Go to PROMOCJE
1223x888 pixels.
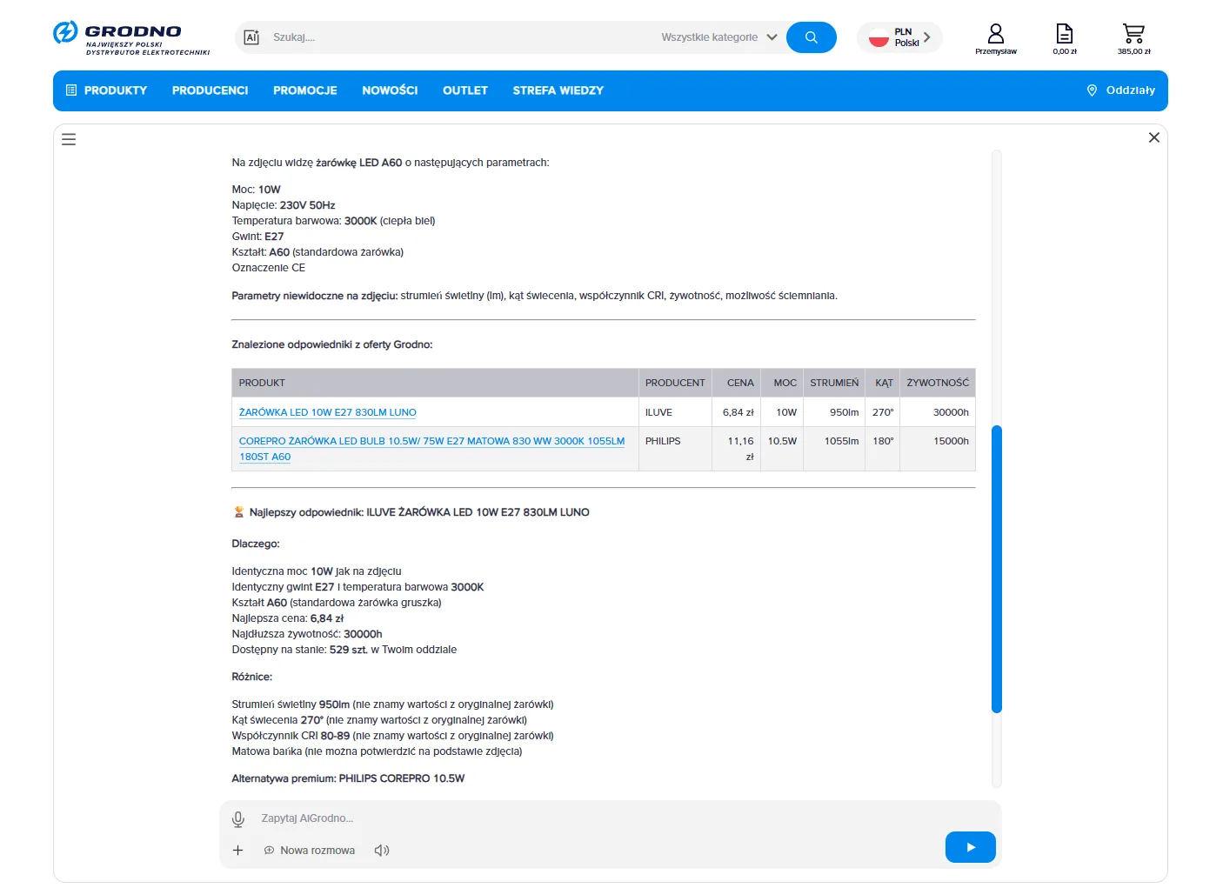tap(305, 90)
